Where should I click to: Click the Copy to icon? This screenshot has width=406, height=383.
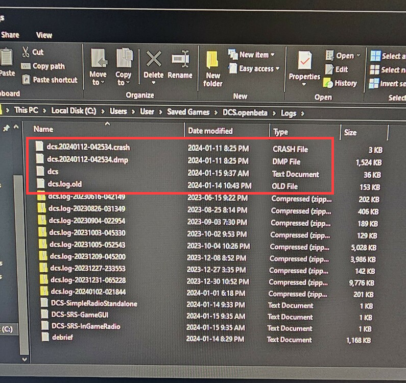pyautogui.click(x=124, y=58)
